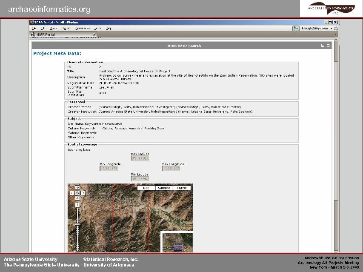The image size is (363, 272).
Task: Pan the map north with the up arrow icon
Action: coord(78,187)
